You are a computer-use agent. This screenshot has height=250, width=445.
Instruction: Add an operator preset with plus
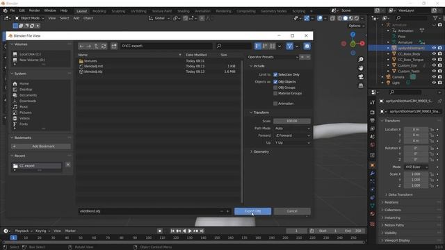point(302,57)
